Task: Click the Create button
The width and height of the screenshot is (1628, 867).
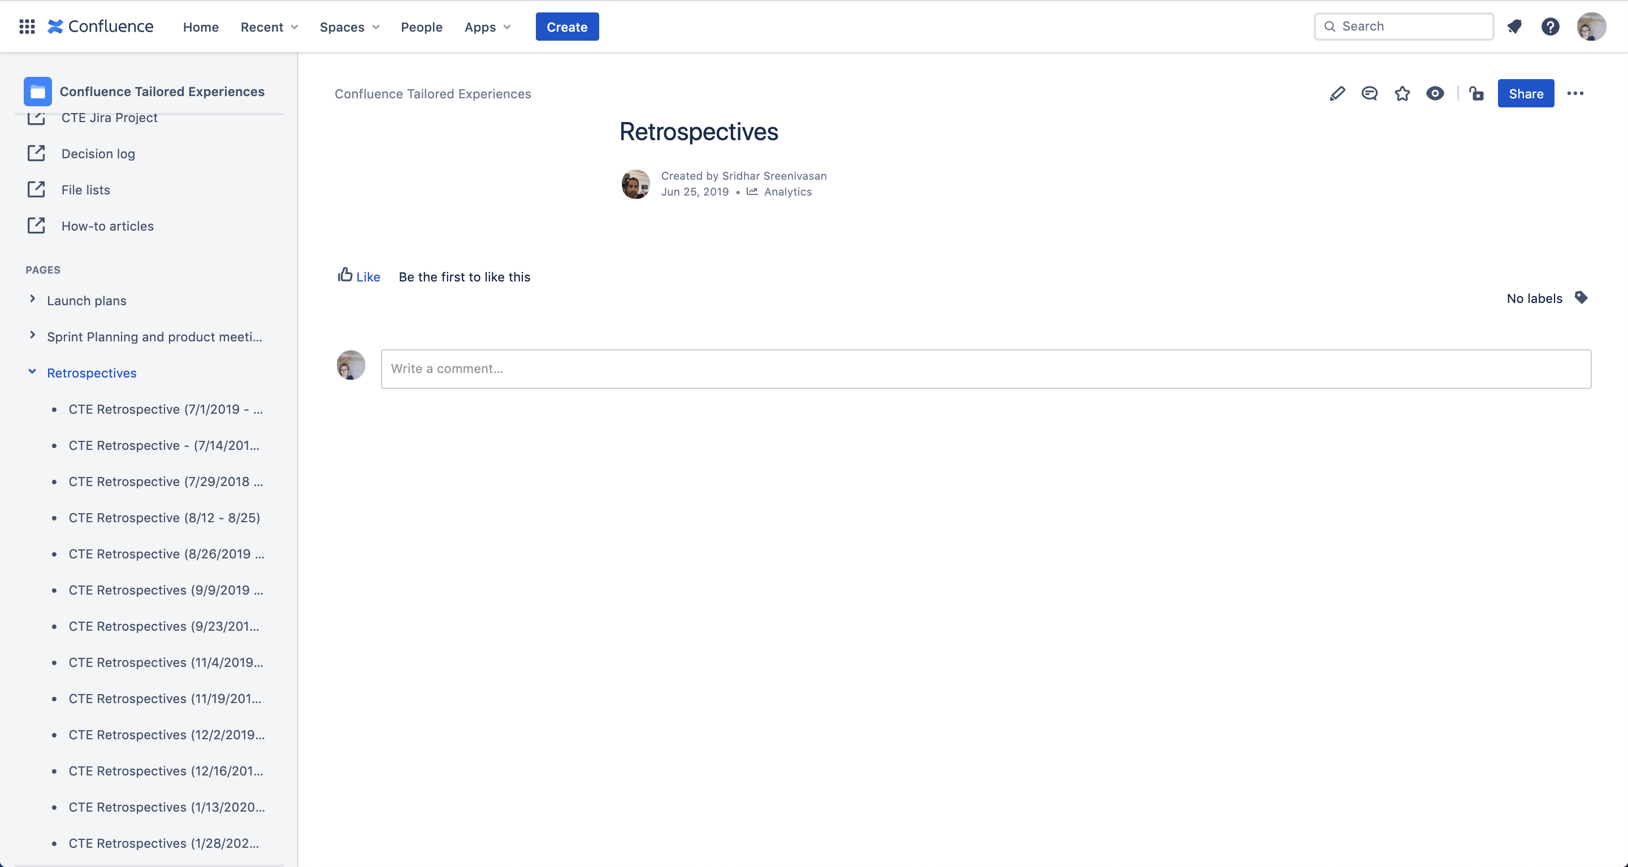Action: (x=566, y=26)
